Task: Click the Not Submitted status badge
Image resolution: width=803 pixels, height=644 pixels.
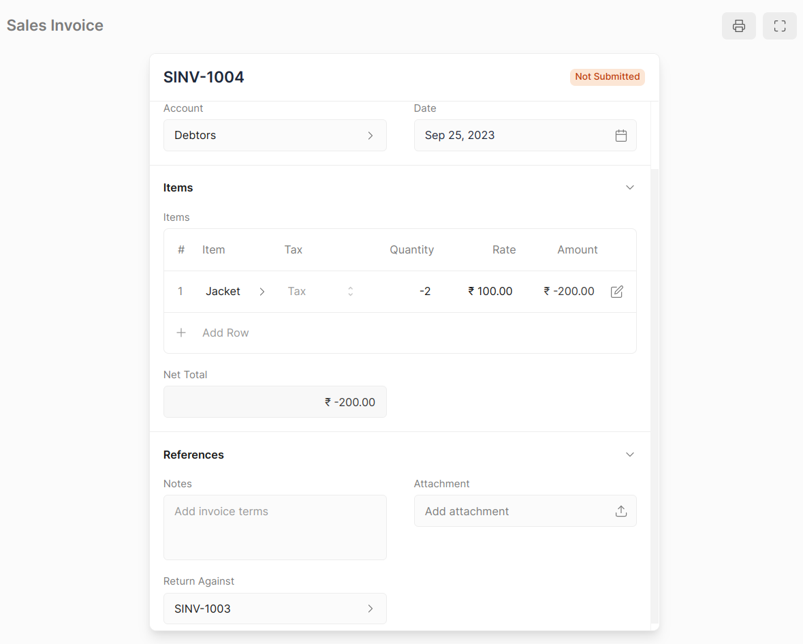Action: tap(607, 77)
